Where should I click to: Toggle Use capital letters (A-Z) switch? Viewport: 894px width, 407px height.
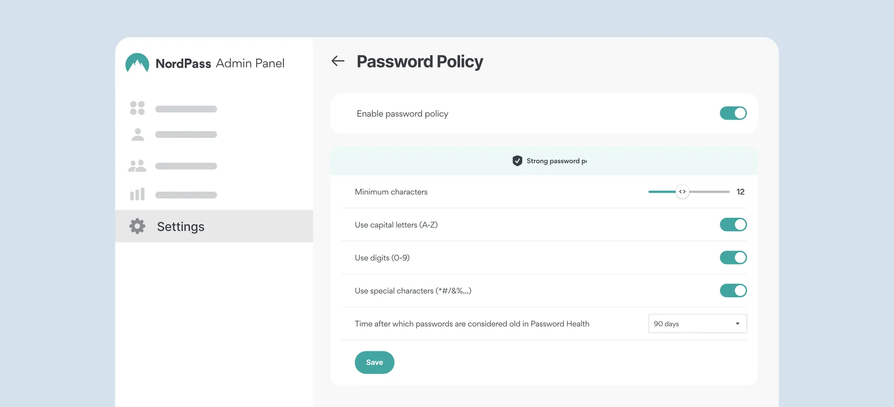point(733,225)
